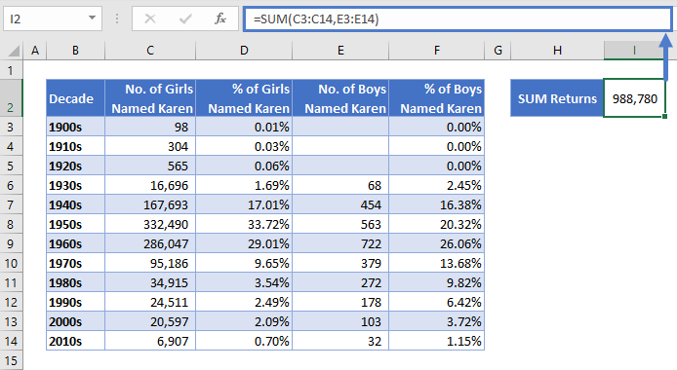Click the 1900s decade cell

(x=75, y=128)
